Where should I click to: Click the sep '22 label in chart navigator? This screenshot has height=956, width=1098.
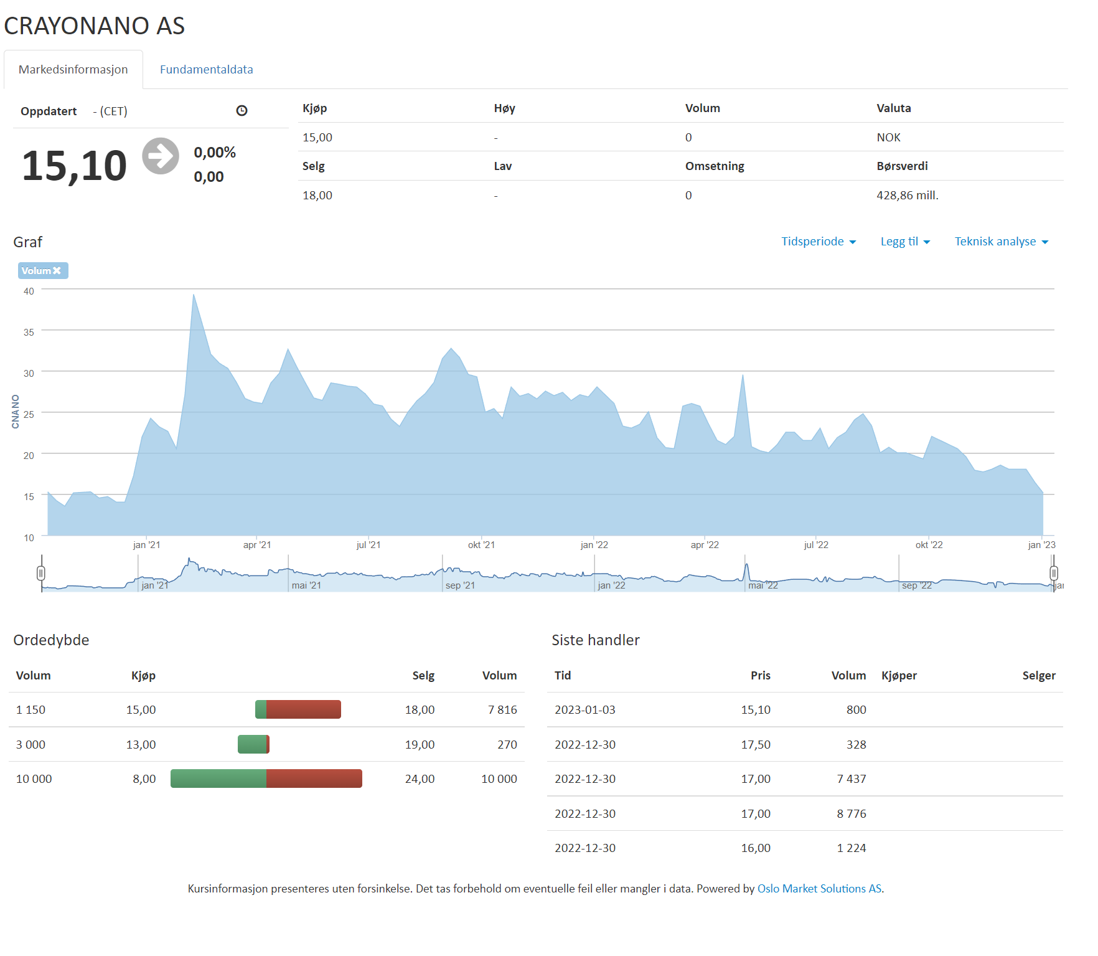(x=917, y=585)
